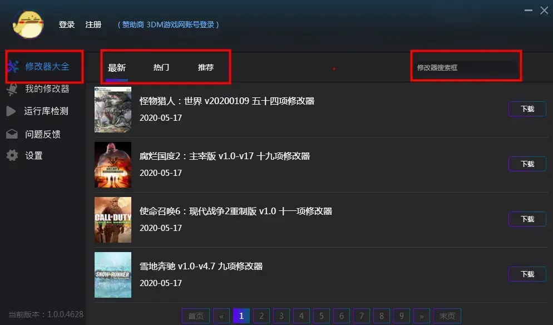The image size is (553, 325).
Task: Select the 修改器大全 sidebar icon
Action: tap(13, 67)
